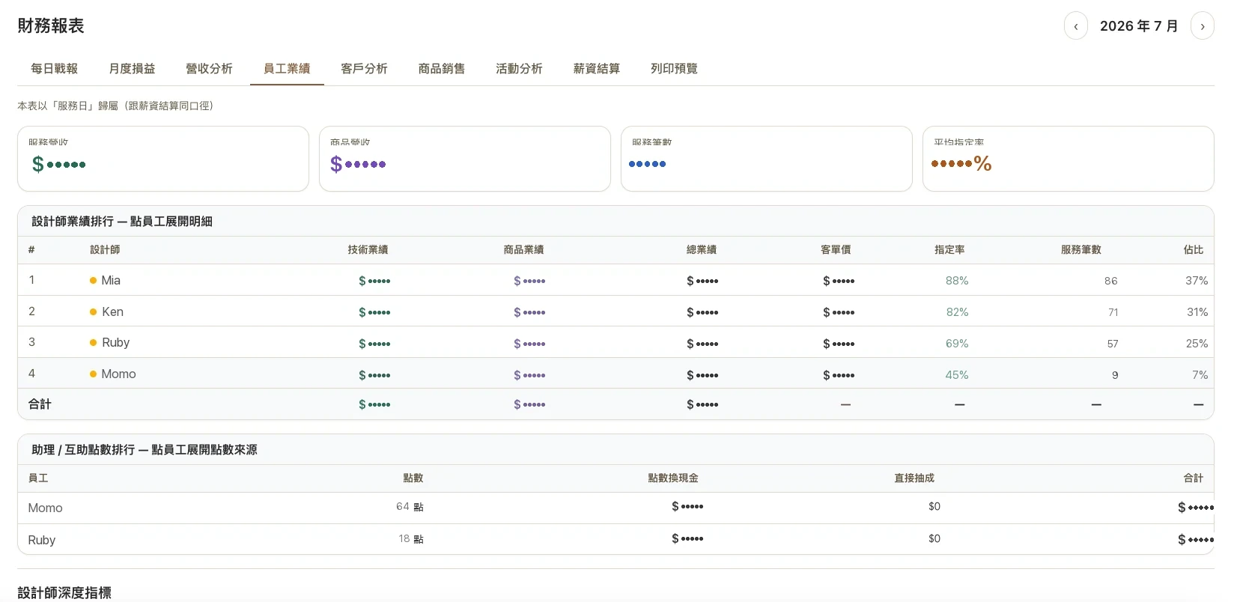Switch to the 月度損益 tab
This screenshot has width=1234, height=602.
pyautogui.click(x=132, y=69)
